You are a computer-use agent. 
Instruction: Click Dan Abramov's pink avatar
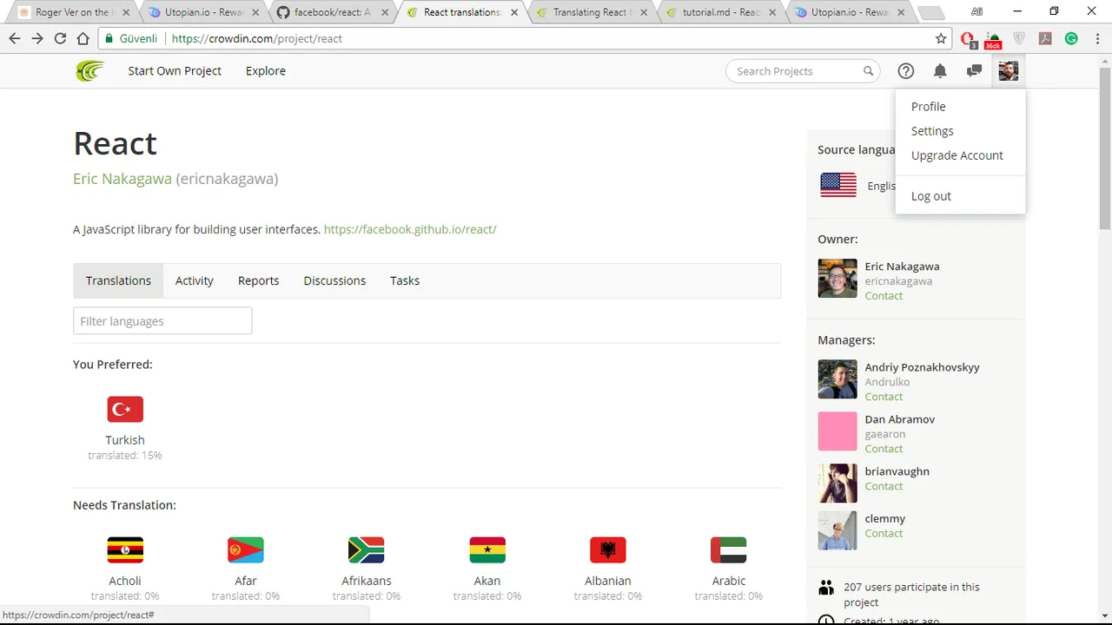pyautogui.click(x=837, y=431)
